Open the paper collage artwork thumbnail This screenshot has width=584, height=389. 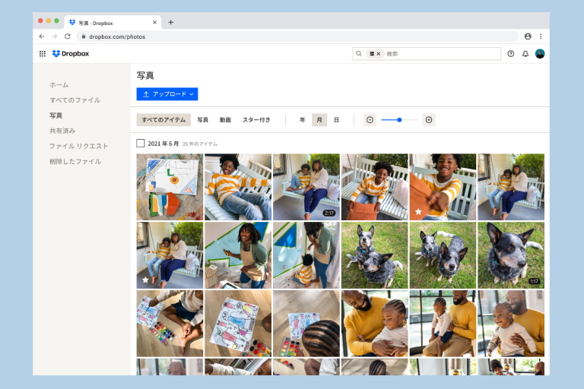[170, 187]
